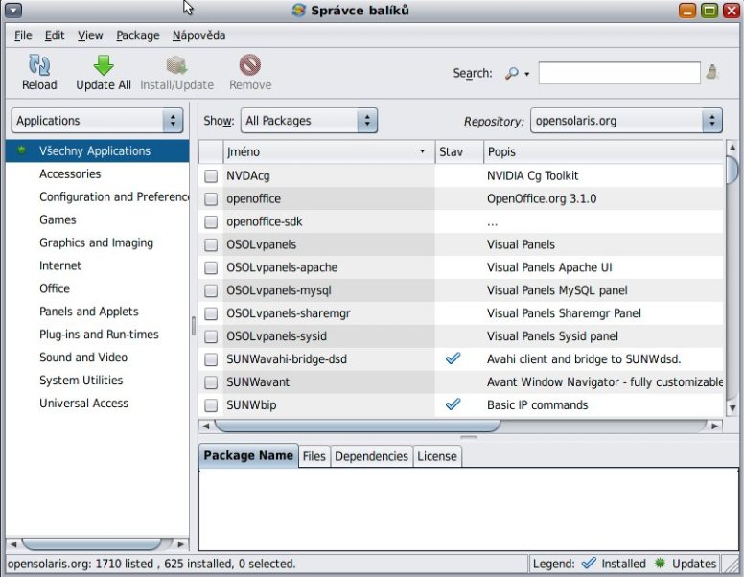Open the Applications category dropdown
The height and width of the screenshot is (577, 744).
(x=97, y=121)
